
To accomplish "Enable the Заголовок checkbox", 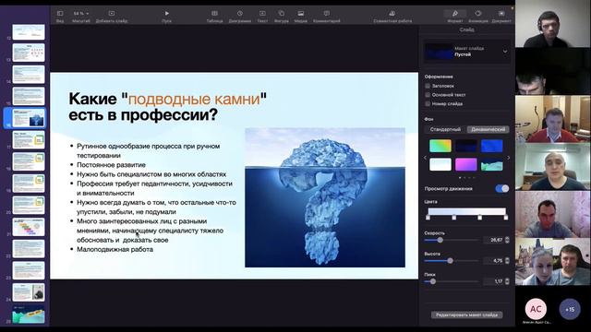I will coord(428,86).
